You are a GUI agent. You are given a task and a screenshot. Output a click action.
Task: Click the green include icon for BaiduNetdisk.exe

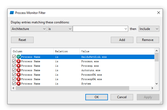[x=19, y=57]
